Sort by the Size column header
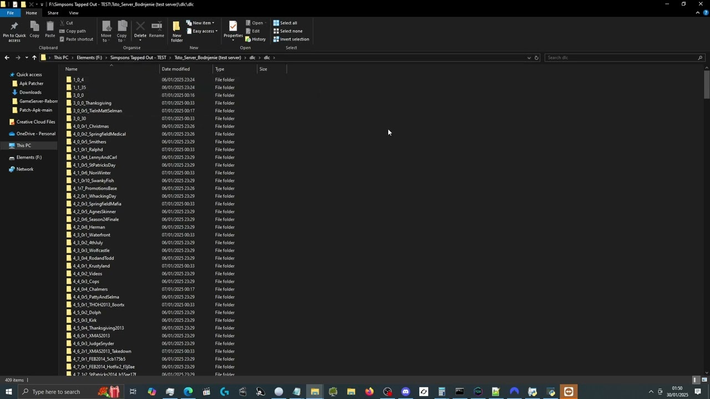This screenshot has width=710, height=399. [x=272, y=69]
